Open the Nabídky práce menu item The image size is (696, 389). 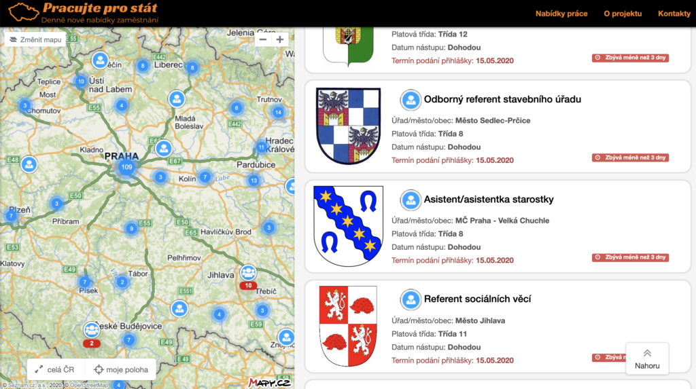tap(561, 14)
